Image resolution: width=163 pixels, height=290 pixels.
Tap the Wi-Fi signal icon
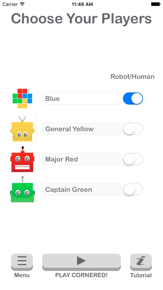(x=22, y=4)
